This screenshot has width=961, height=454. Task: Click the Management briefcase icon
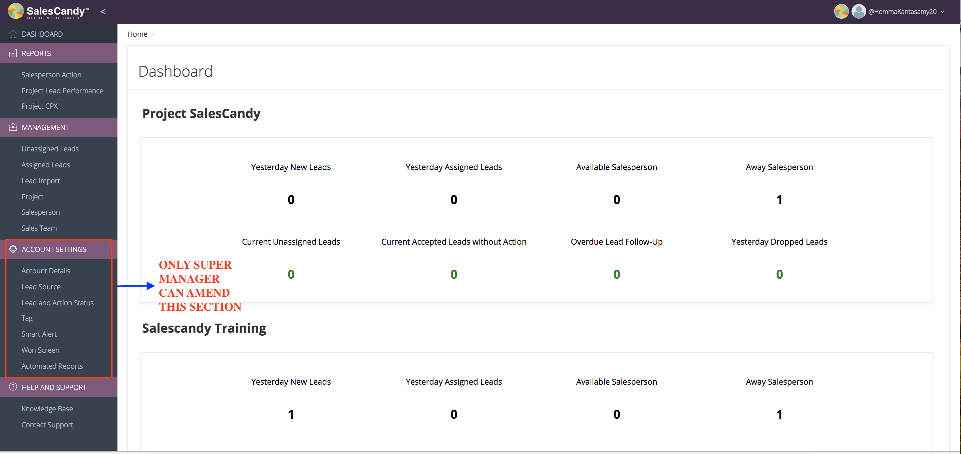pyautogui.click(x=13, y=127)
